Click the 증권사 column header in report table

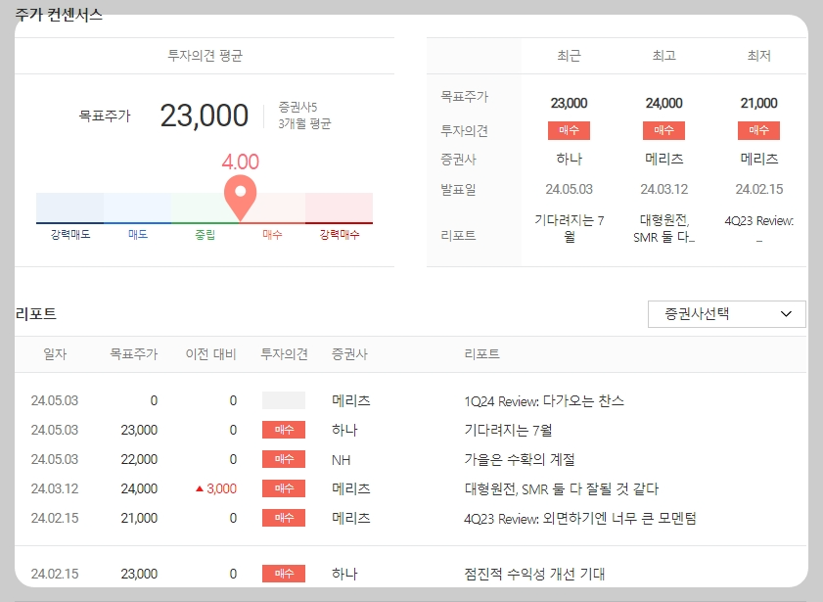click(x=349, y=354)
